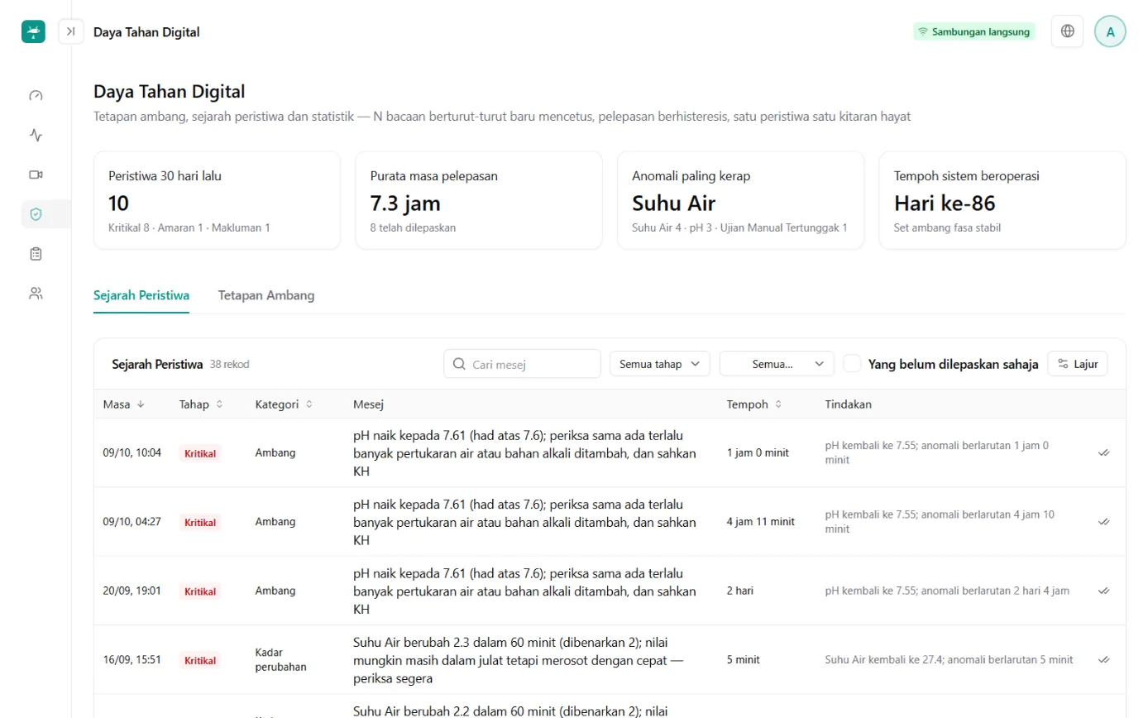1148x718 pixels.
Task: Click the Suhu Air kembali ke 27.4 action text
Action: click(x=949, y=660)
